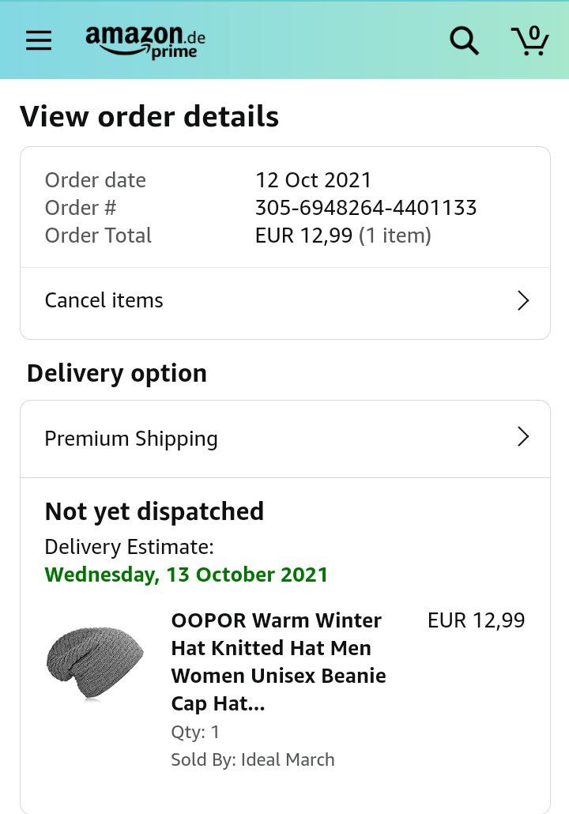This screenshot has height=814, width=569.
Task: Open search with the magnifier icon
Action: pyautogui.click(x=464, y=41)
